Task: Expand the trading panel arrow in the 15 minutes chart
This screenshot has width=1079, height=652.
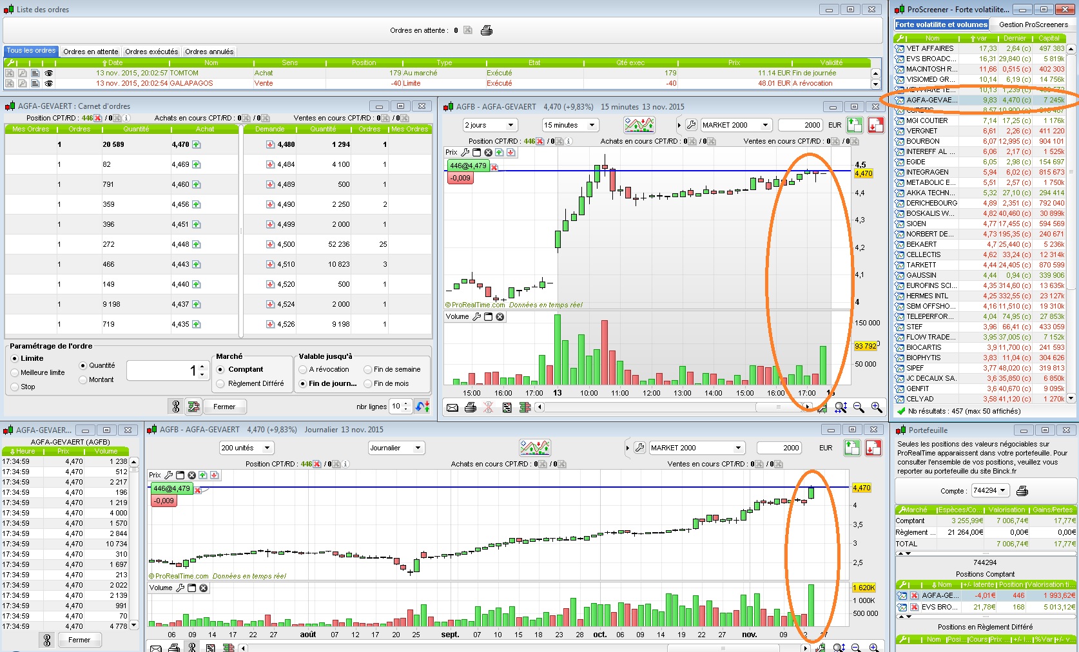Action: (x=679, y=125)
